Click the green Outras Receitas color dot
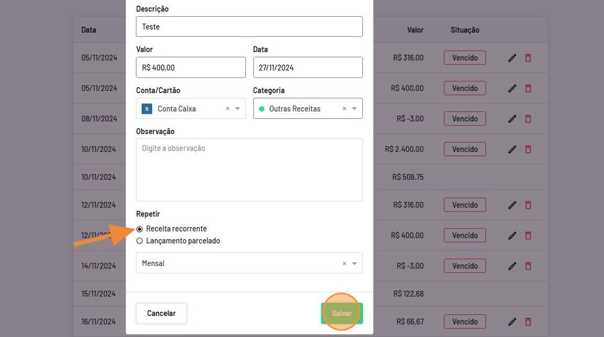604x337 pixels. pyautogui.click(x=262, y=109)
